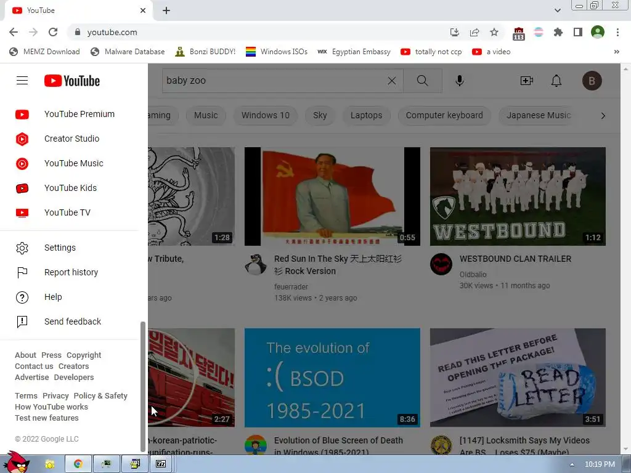Screen dimensions: 631x473
Task: Click the YouTube logo in the sidebar
Action: pos(72,81)
